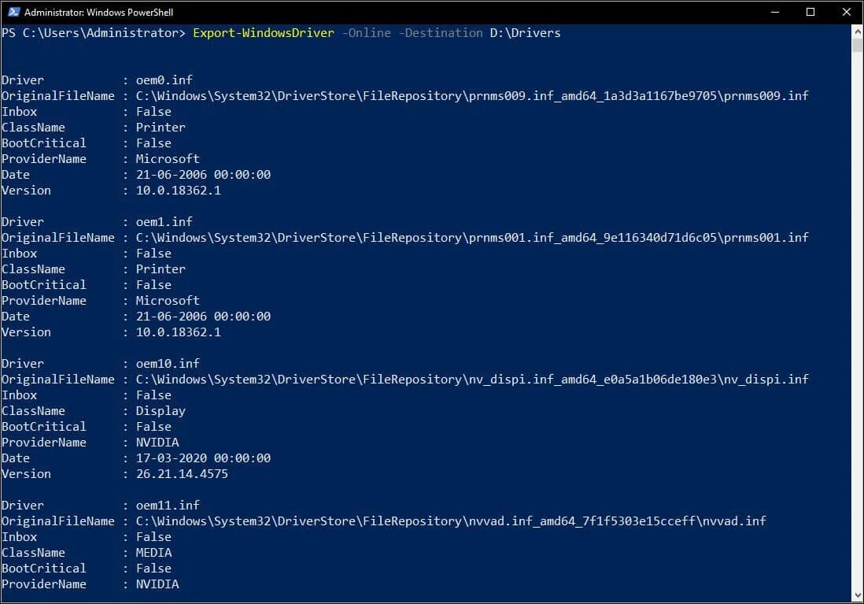The width and height of the screenshot is (864, 604).
Task: Click the MEDIA class name value
Action: pyautogui.click(x=153, y=553)
